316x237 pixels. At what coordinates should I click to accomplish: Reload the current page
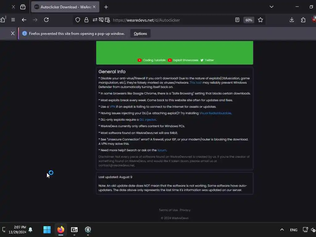click(46, 20)
